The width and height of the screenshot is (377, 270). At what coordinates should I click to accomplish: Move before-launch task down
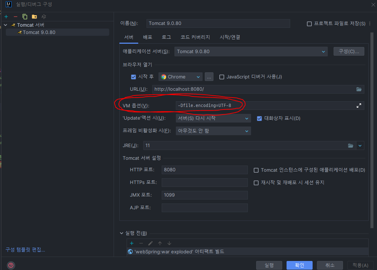pyautogui.click(x=169, y=243)
